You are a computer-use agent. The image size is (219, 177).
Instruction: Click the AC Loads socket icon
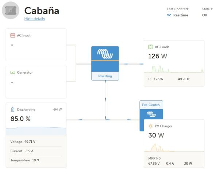click(x=150, y=47)
